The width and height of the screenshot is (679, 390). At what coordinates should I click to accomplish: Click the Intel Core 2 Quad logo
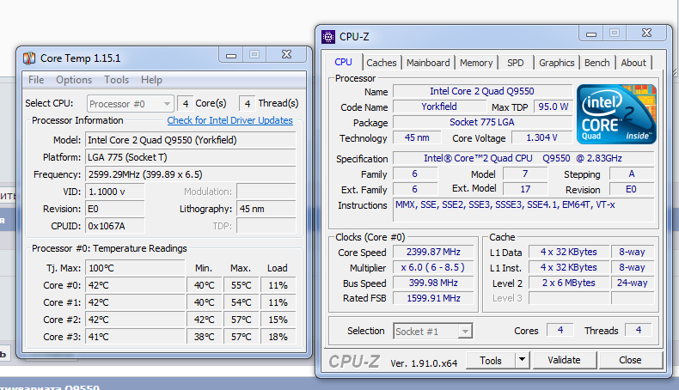[x=616, y=114]
